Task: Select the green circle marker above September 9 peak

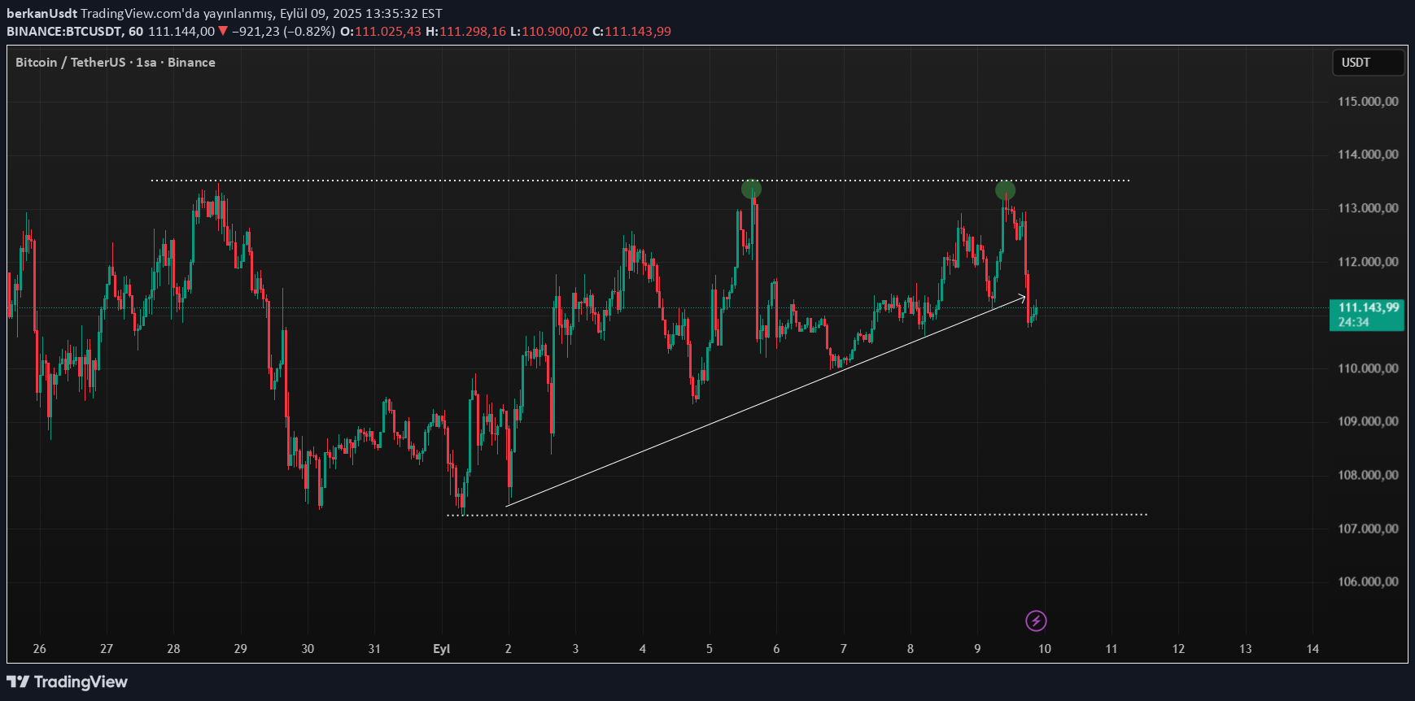Action: pos(1005,190)
